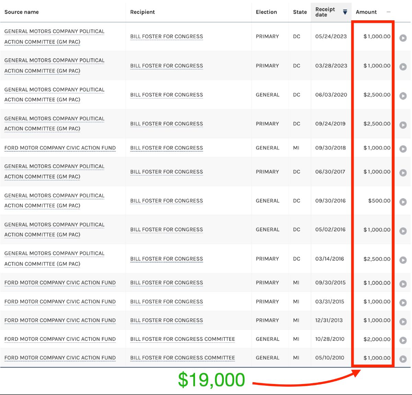
Task: Open GM PAC source link dated 05/02/2016
Action: (x=54, y=229)
